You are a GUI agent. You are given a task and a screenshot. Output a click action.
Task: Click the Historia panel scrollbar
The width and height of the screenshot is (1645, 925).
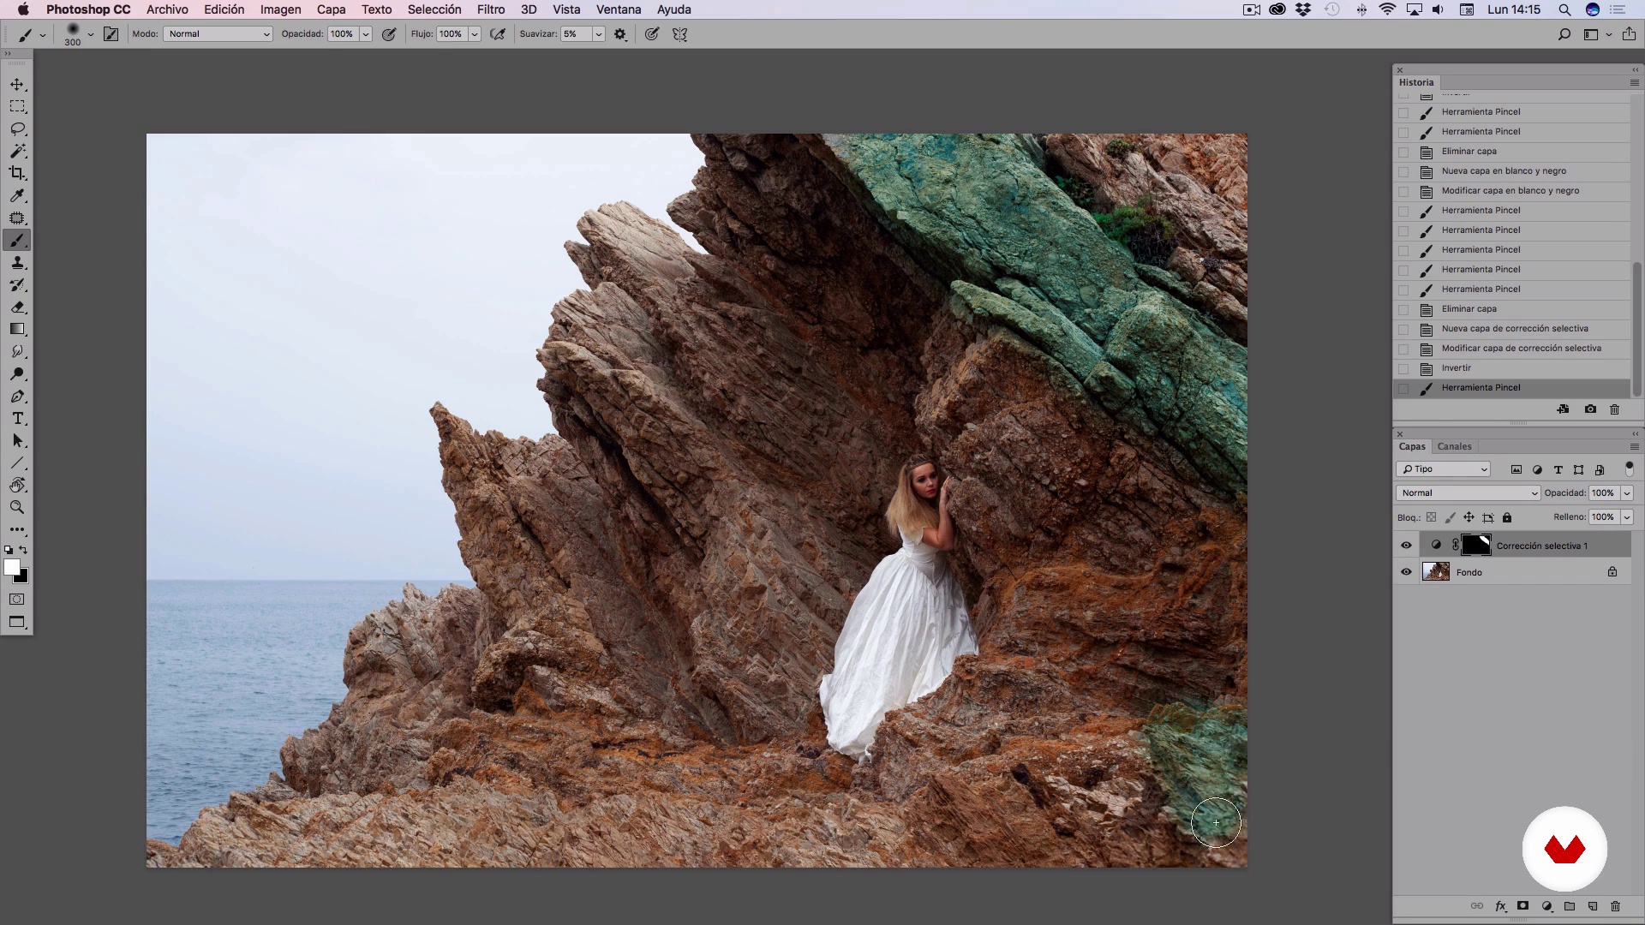pyautogui.click(x=1636, y=330)
